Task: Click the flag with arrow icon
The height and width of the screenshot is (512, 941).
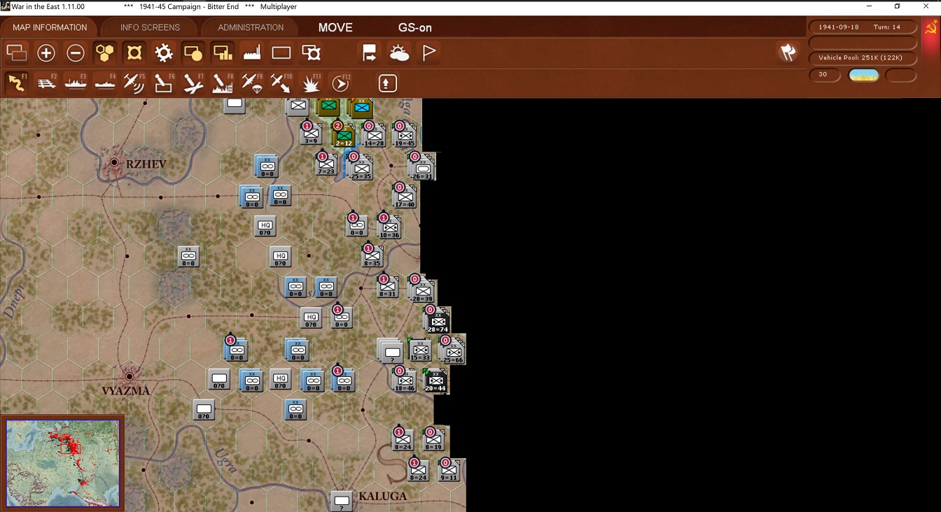Action: click(x=370, y=52)
